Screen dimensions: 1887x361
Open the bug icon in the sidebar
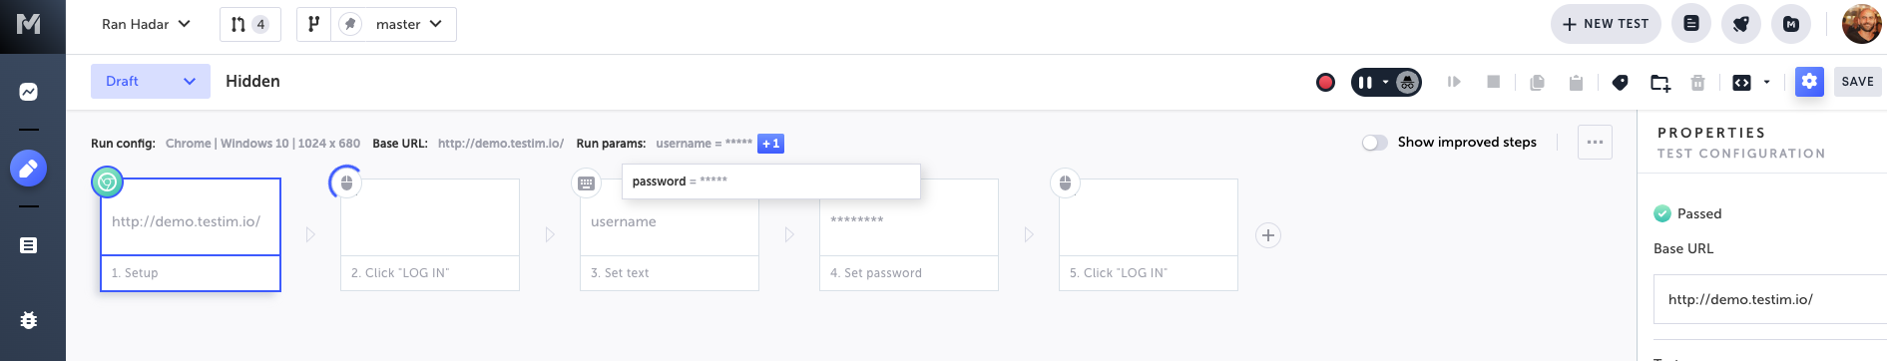click(29, 320)
